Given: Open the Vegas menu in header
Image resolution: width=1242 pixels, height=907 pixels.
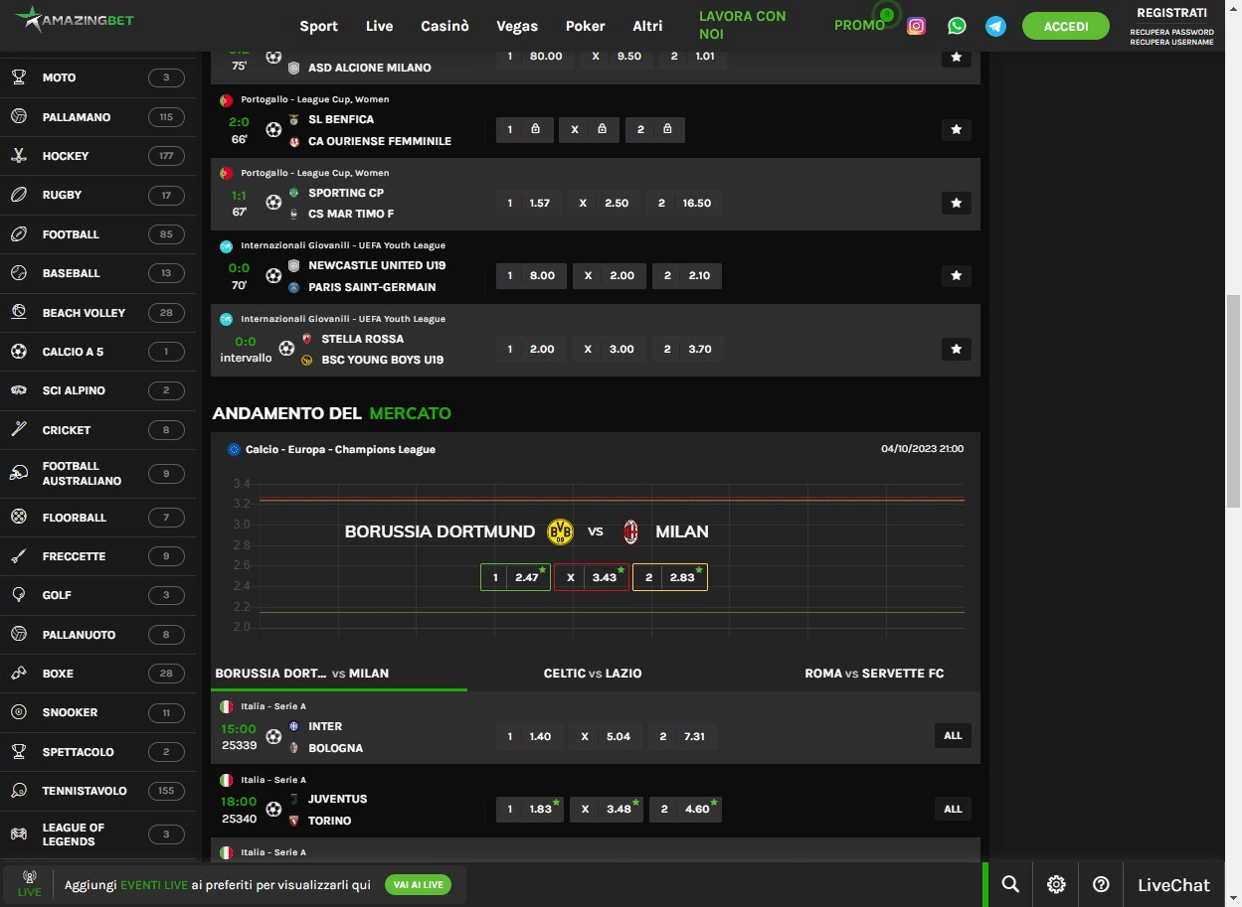Looking at the screenshot, I should [517, 26].
